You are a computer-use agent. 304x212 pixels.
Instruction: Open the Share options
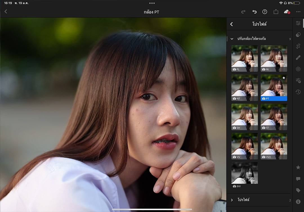[x=276, y=12]
